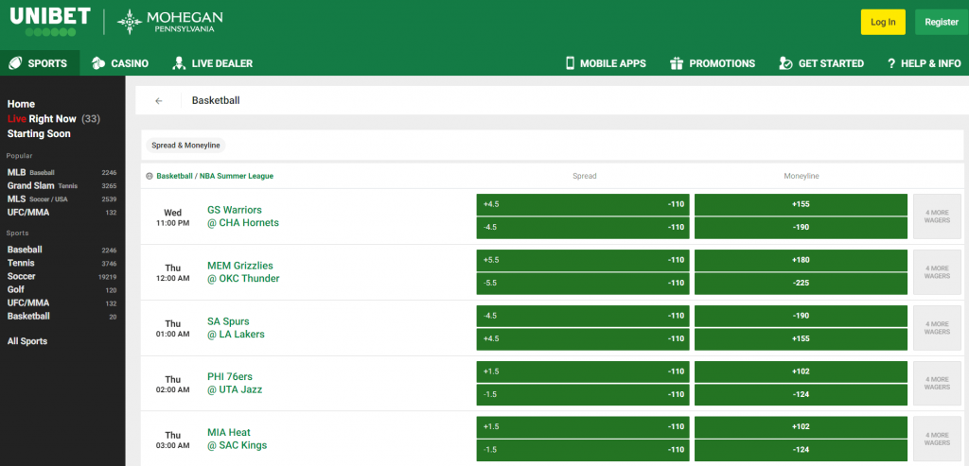Open Live Right Now events
The image size is (969, 466).
pyautogui.click(x=54, y=118)
